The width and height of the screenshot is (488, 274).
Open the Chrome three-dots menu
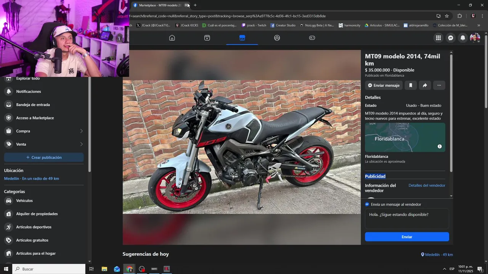(483, 16)
